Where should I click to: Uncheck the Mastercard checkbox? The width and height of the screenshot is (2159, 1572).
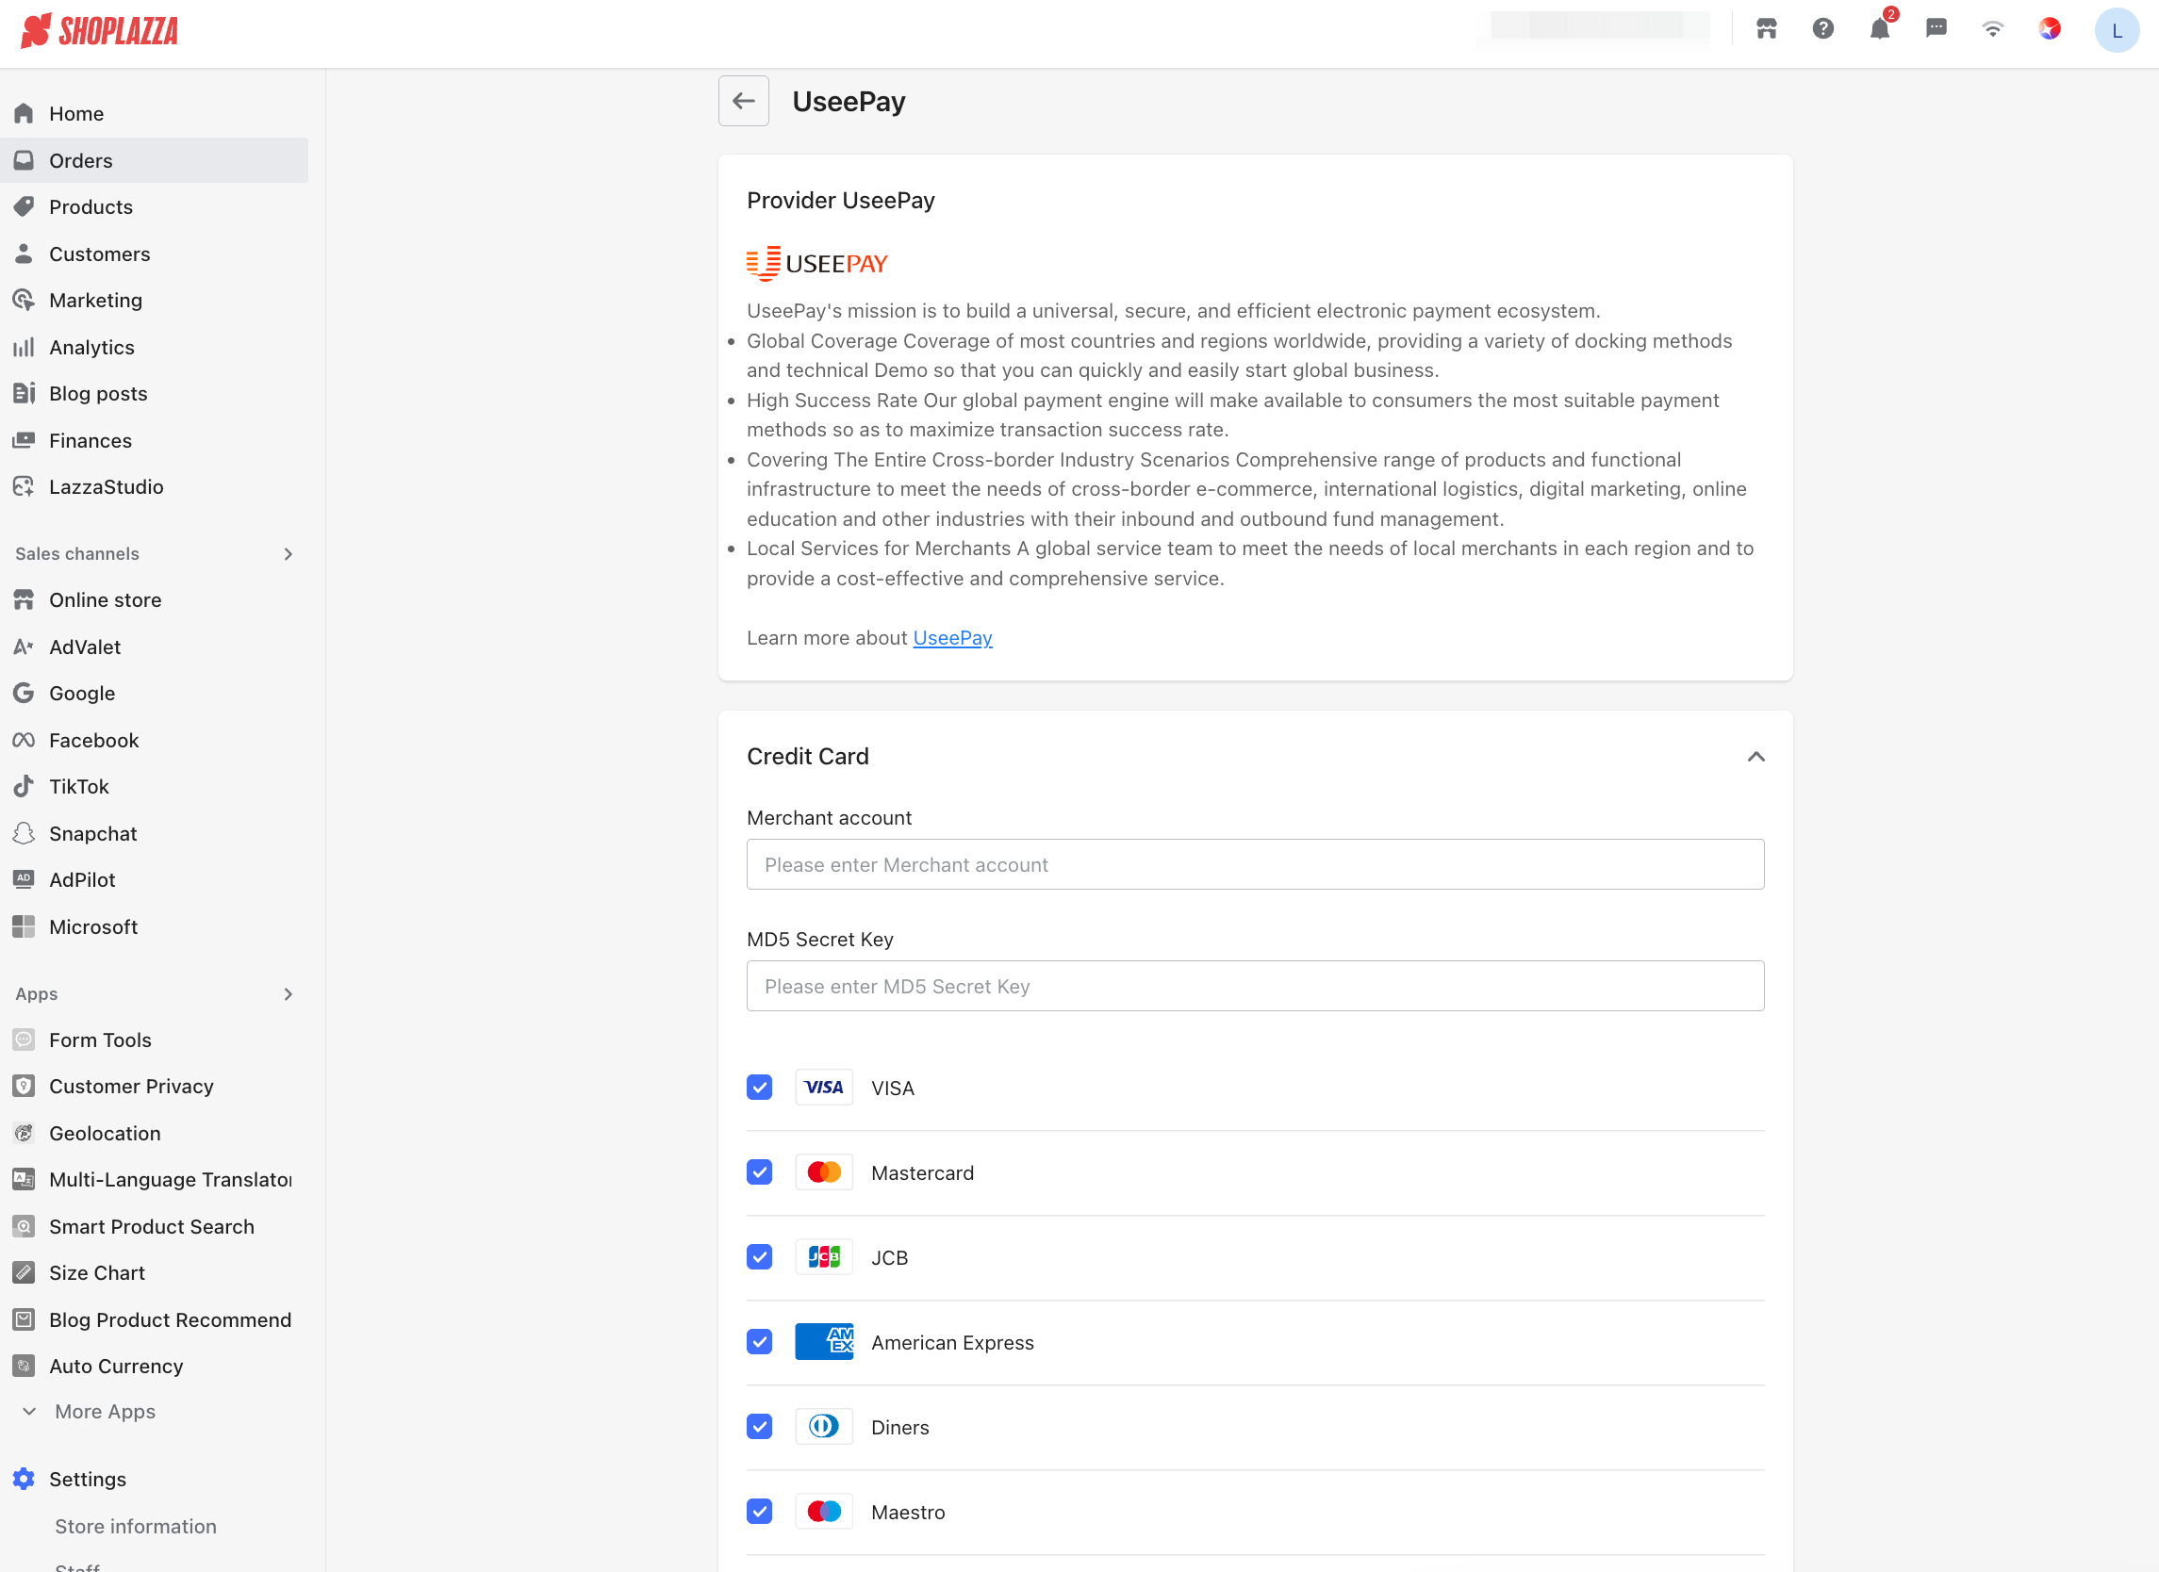(x=759, y=1171)
